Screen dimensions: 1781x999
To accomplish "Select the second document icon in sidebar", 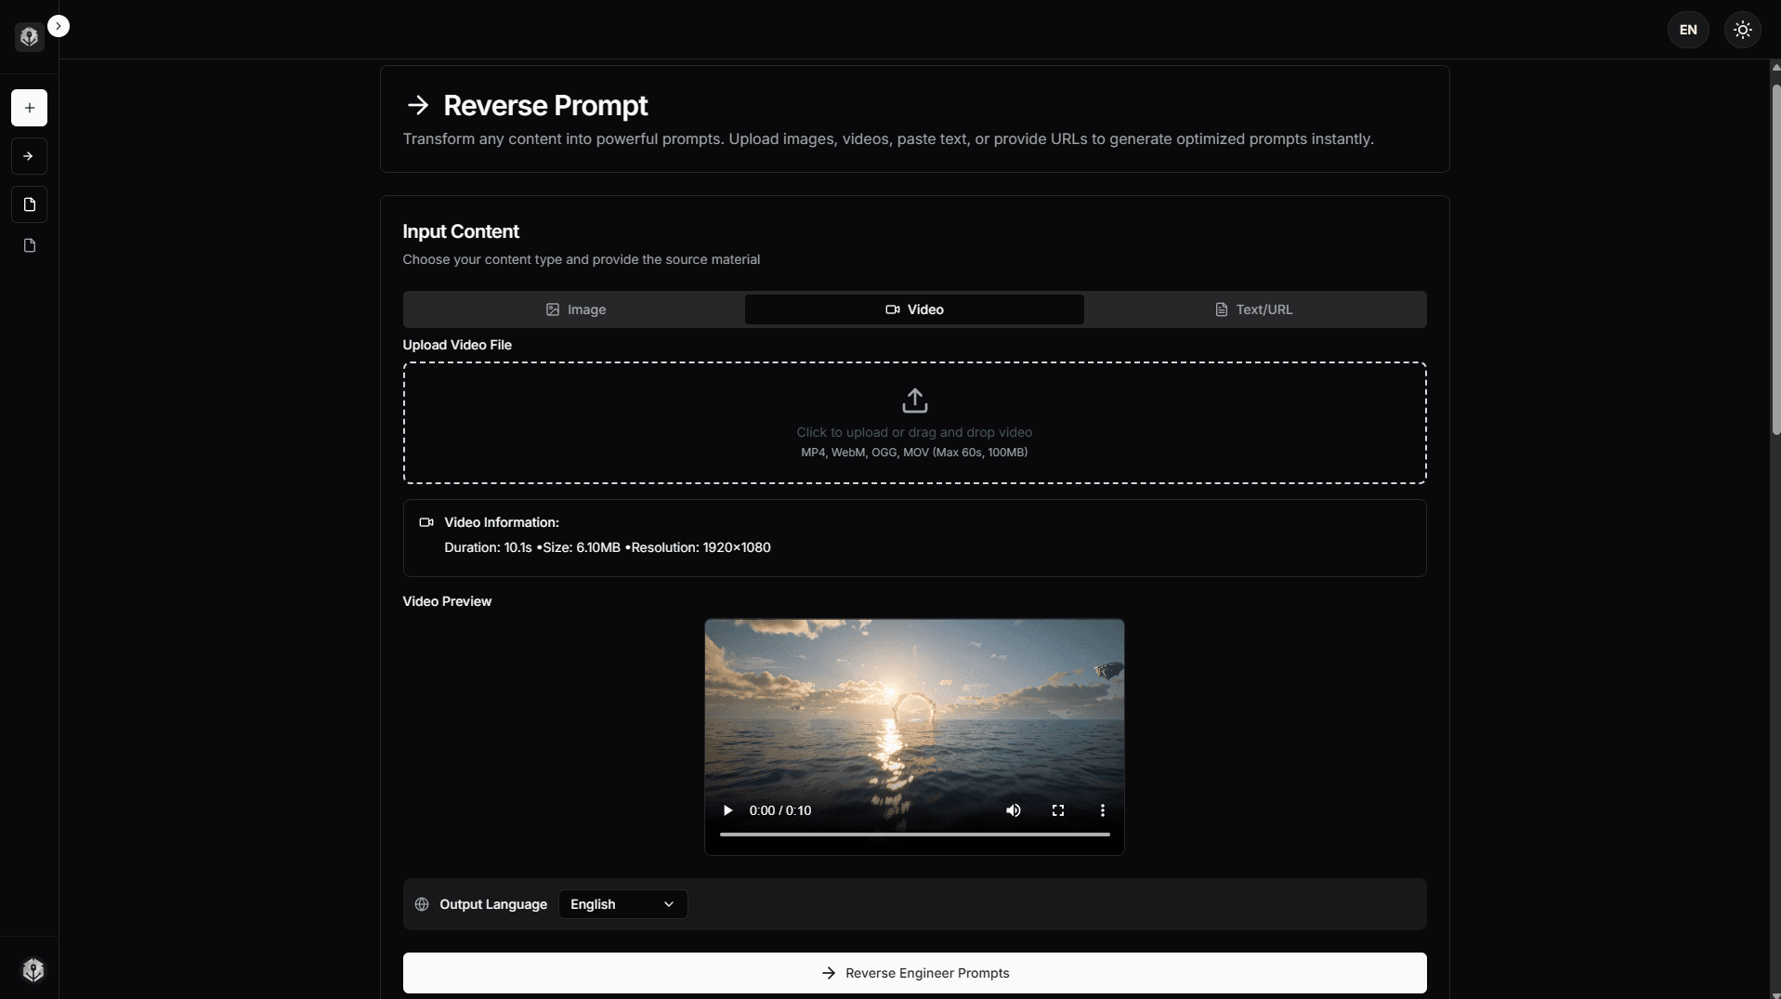I will coord(28,244).
